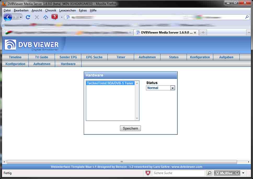Open Aufnahmen in the main navigation
The image size is (253, 179).
tap(147, 57)
